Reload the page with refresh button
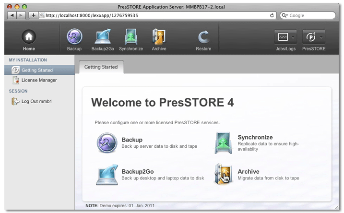Image resolution: width=344 pixels, height=213 pixels. tap(273, 15)
